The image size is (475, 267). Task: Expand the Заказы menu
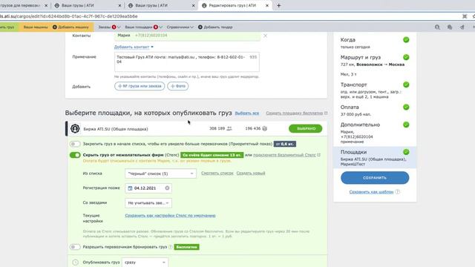(x=109, y=27)
